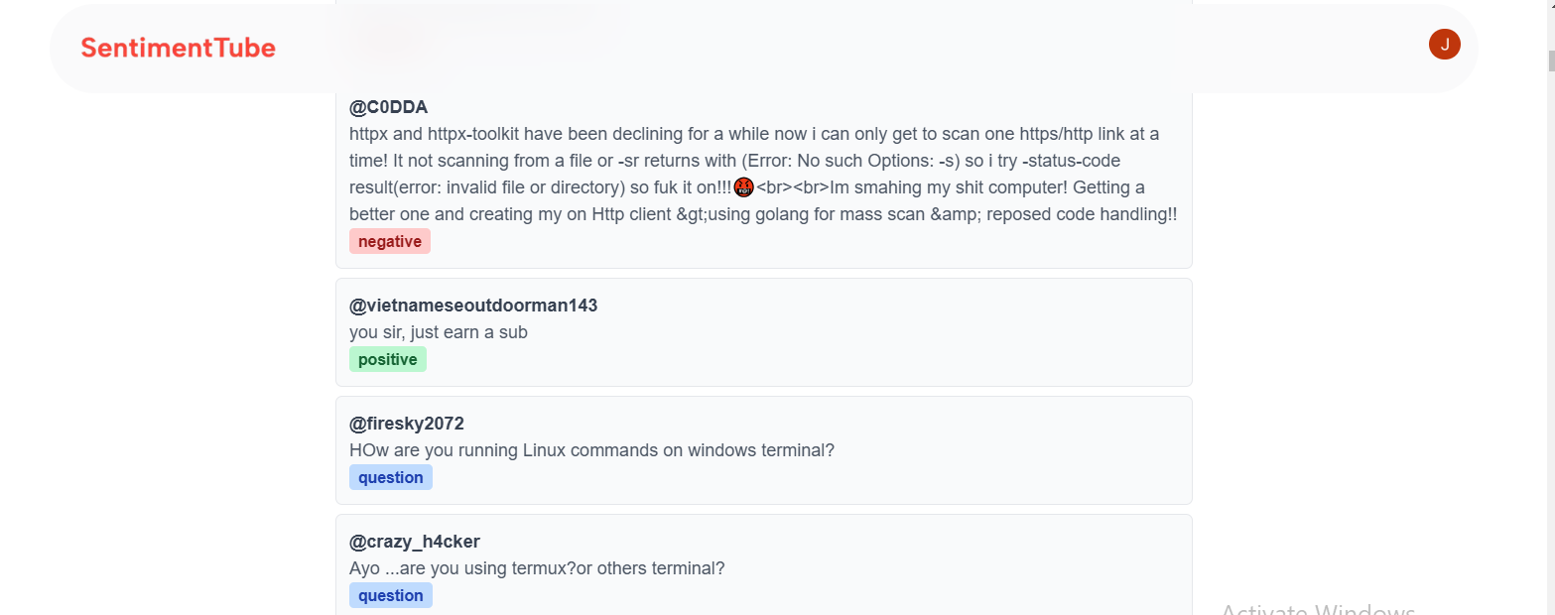Open @vietnameseoutdoorman143's username
This screenshot has height=615, width=1555.
473,306
